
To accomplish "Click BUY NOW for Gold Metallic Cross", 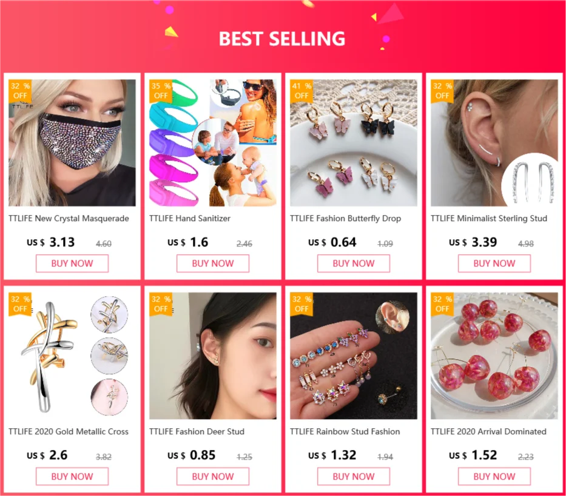I will click(72, 477).
